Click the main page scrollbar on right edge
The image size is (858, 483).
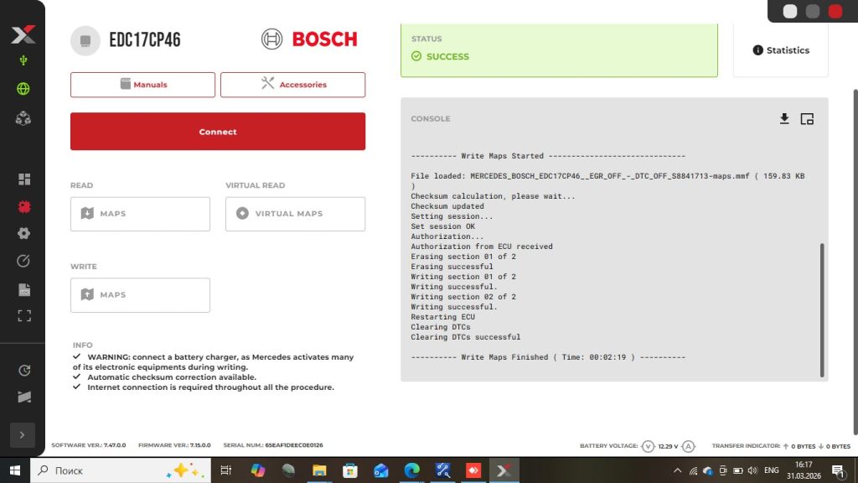(855, 262)
